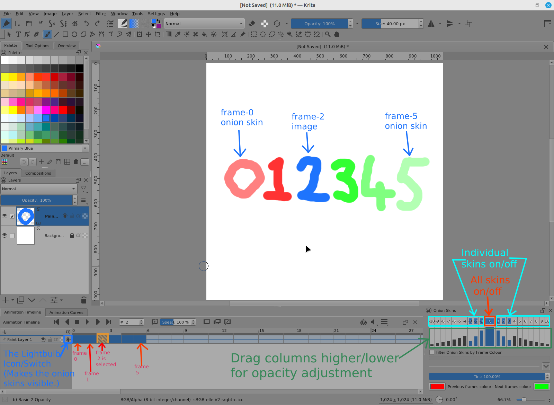The width and height of the screenshot is (554, 405).
Task: Enable Filter Onion Skins by Frame Colour
Action: coord(432,352)
